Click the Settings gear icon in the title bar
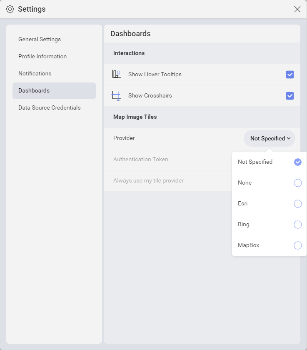Viewport: 307px width, 350px height. pos(10,9)
